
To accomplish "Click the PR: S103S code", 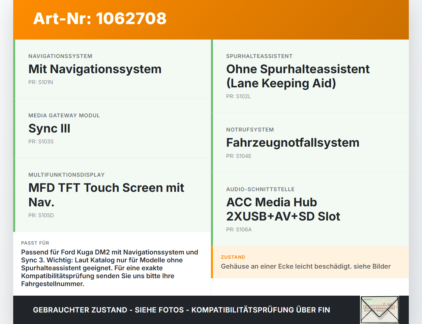I will click(41, 141).
